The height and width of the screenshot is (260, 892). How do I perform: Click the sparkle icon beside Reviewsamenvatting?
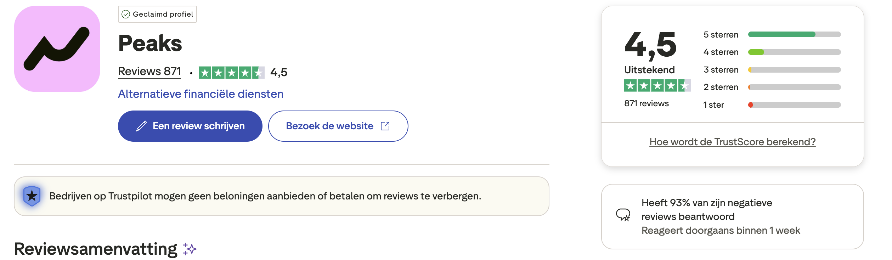(189, 250)
